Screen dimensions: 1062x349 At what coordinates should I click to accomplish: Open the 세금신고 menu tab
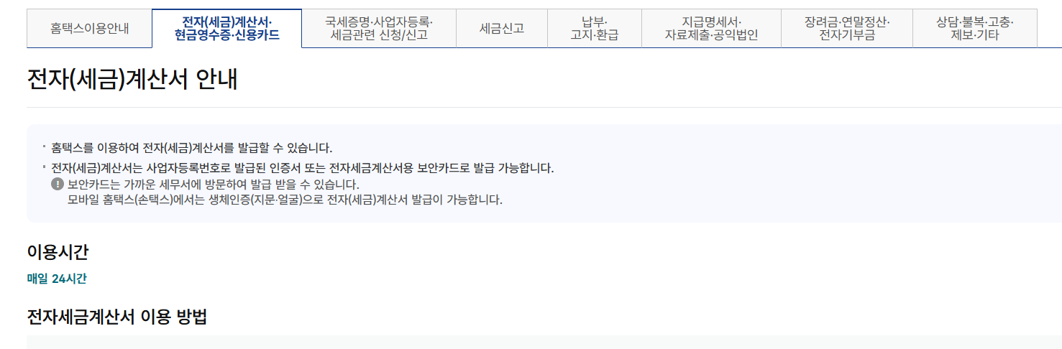(502, 29)
